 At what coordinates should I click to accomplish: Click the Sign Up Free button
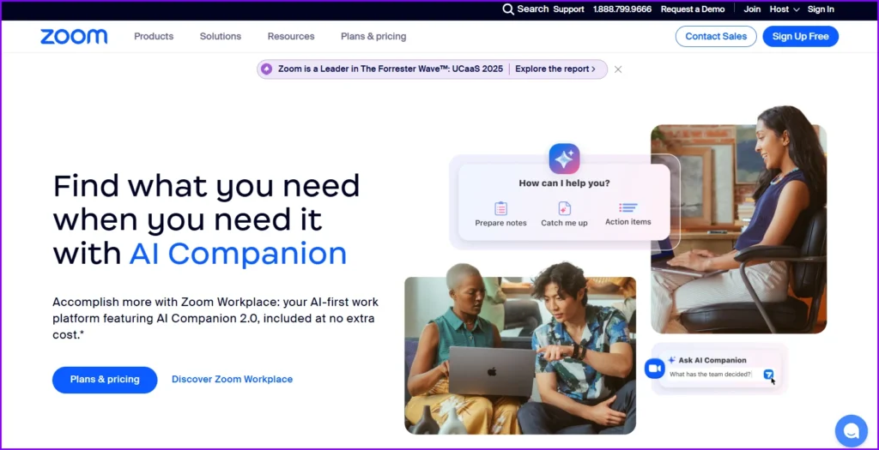tap(800, 36)
